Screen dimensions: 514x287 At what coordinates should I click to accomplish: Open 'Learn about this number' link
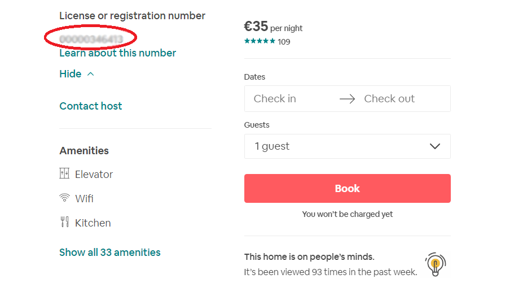point(117,53)
